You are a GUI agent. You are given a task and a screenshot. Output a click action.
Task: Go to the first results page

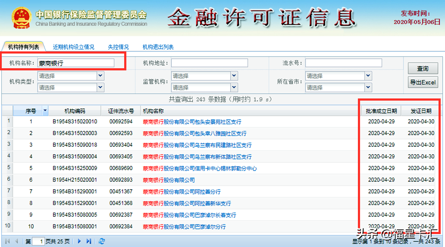7,241
